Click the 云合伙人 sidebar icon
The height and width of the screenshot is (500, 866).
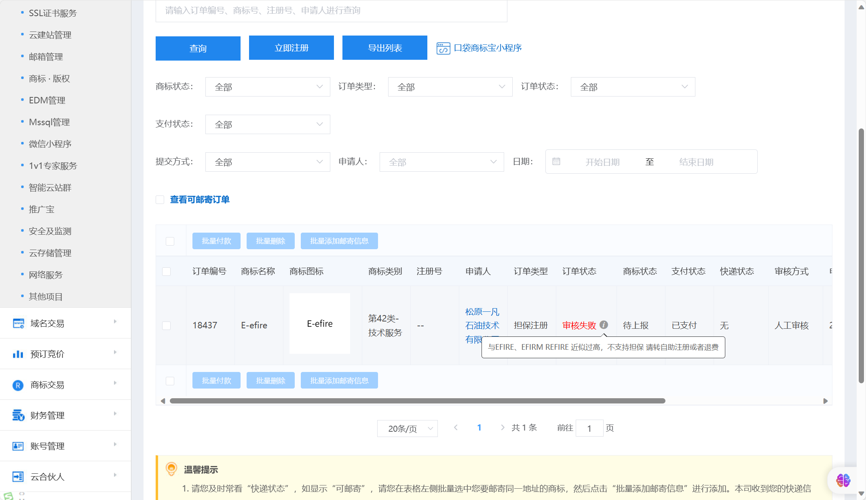pyautogui.click(x=18, y=477)
